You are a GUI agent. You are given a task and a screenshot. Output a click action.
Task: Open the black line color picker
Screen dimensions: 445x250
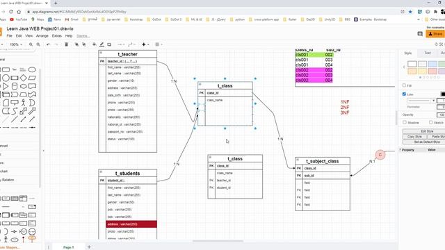coord(443,94)
